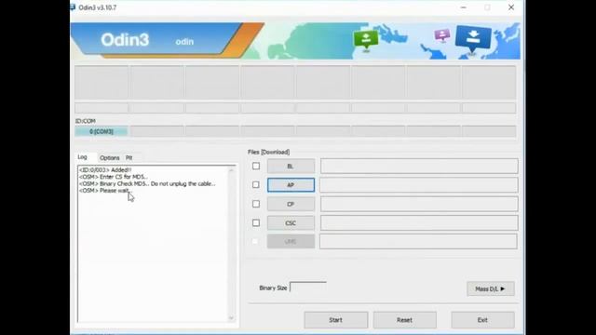Click the CSC file path field
The image size is (596, 335).
click(x=419, y=223)
